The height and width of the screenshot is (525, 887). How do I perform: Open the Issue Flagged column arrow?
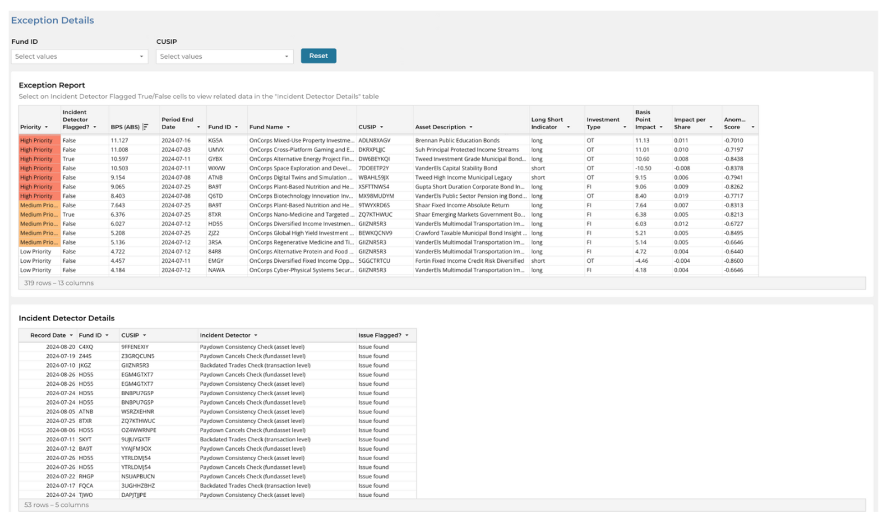(407, 335)
